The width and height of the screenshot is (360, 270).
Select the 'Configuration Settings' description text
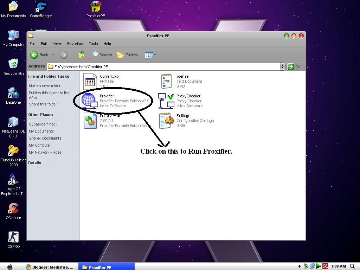pos(195,121)
